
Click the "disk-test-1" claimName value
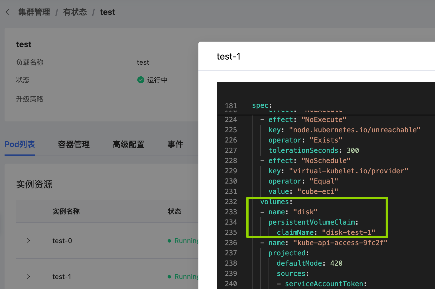pos(348,233)
